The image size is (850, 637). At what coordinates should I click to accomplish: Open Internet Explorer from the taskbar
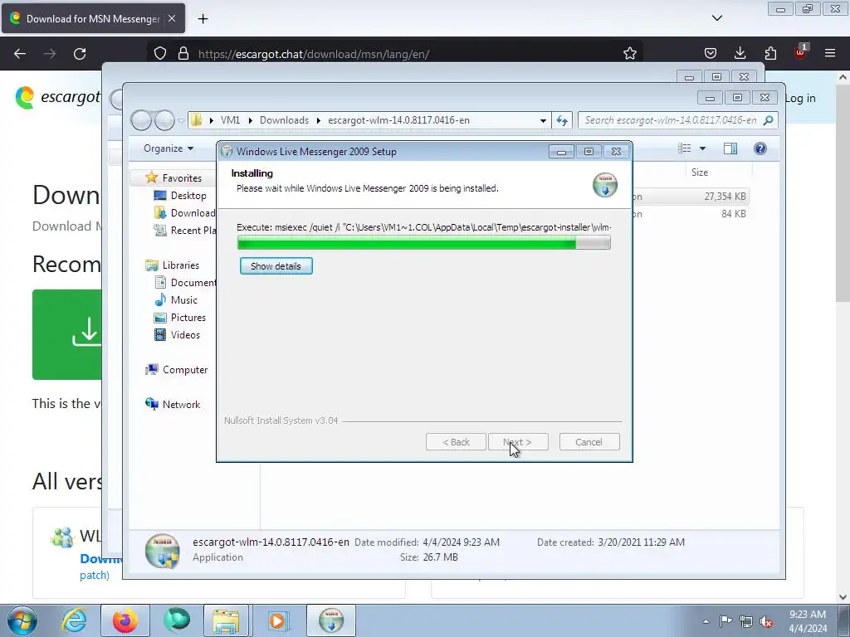pos(74,620)
